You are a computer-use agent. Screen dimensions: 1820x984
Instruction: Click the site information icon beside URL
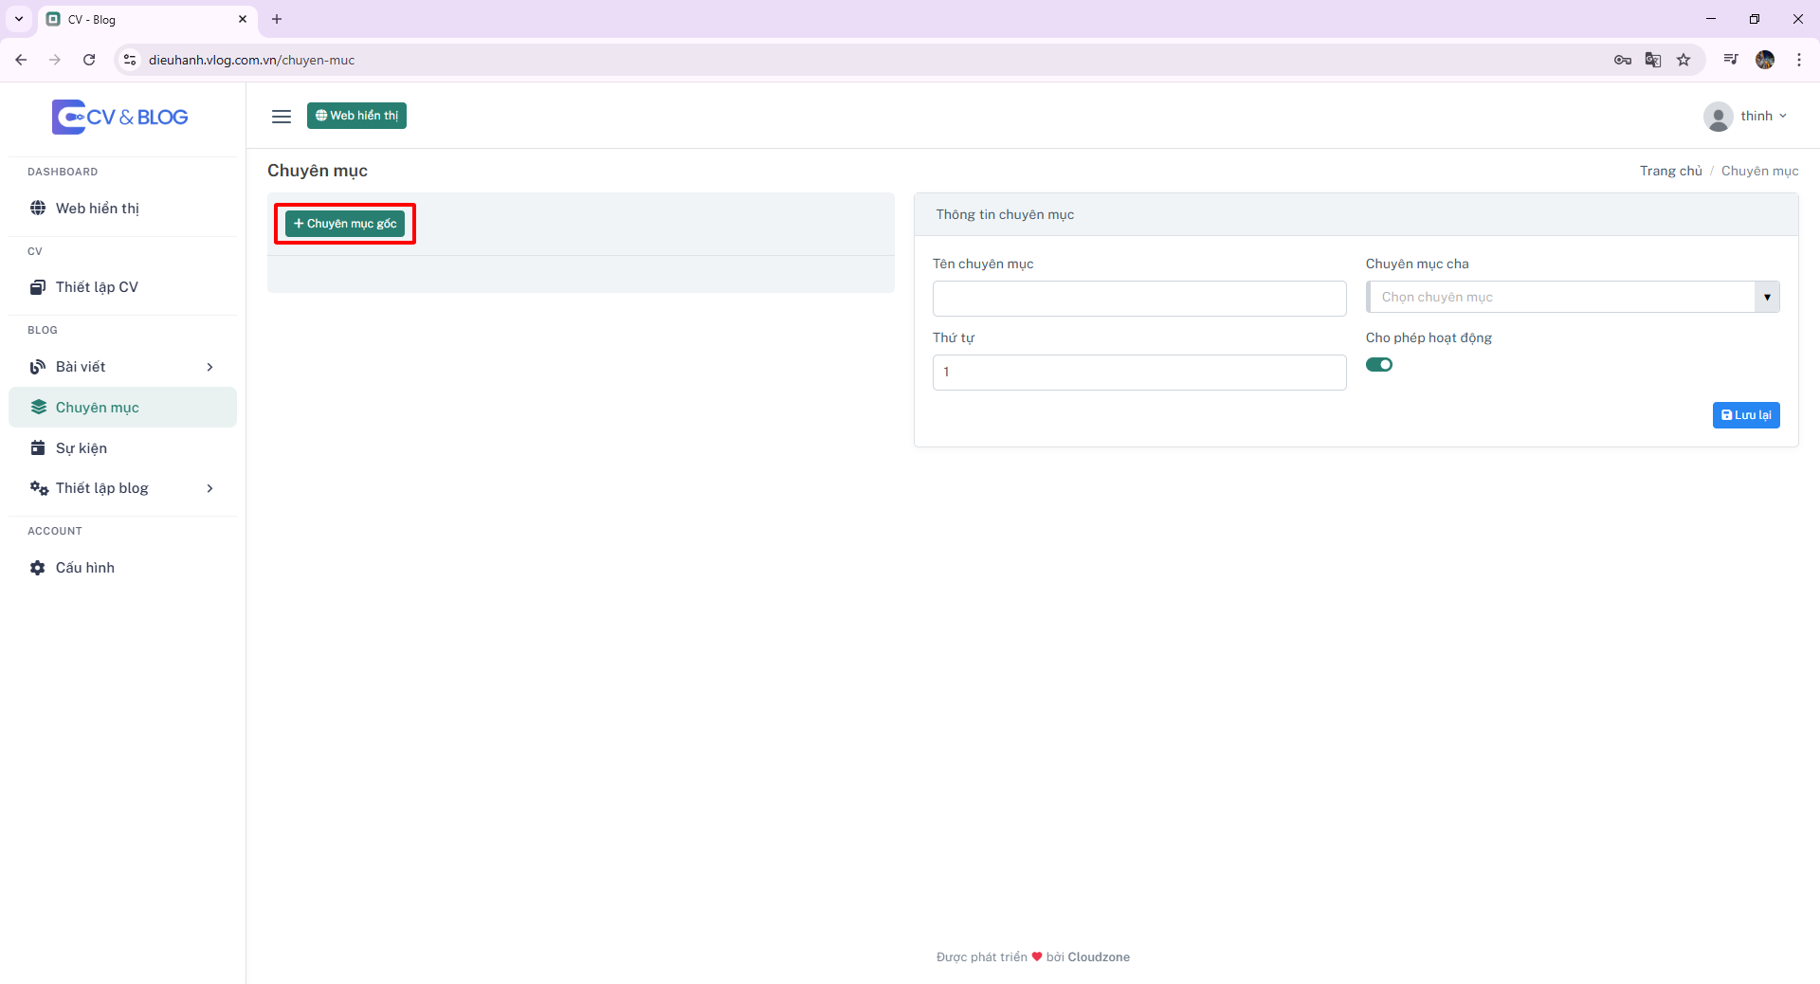pos(130,60)
